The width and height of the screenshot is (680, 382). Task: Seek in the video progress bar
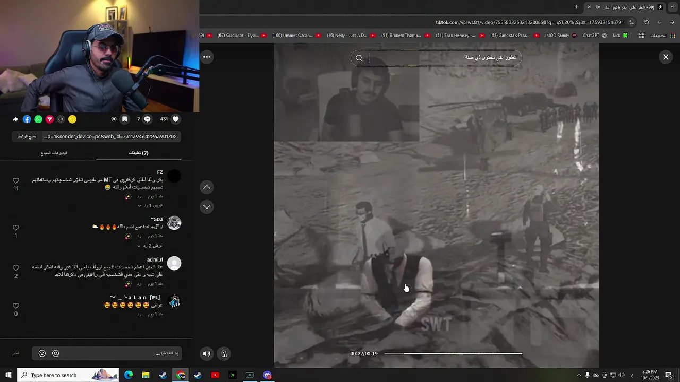(x=453, y=353)
